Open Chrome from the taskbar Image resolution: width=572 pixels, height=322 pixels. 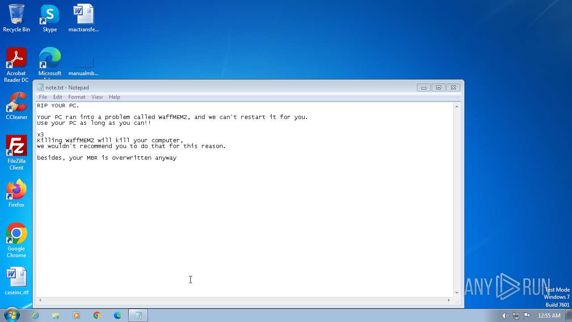(97, 315)
